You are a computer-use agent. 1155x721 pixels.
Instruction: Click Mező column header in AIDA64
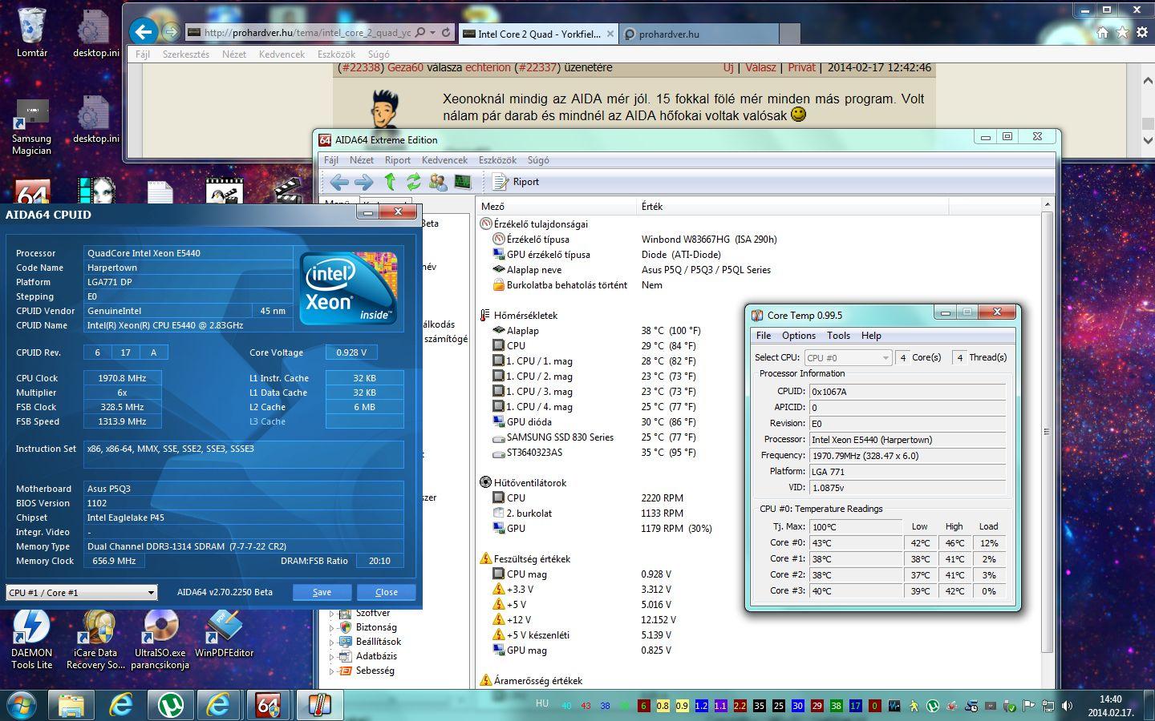[555, 207]
